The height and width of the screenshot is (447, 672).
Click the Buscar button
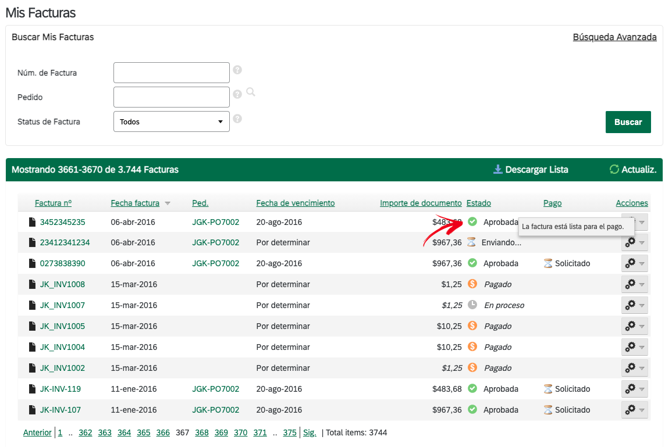coord(628,122)
